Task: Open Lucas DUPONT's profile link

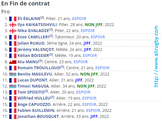Action: pos(32,80)
